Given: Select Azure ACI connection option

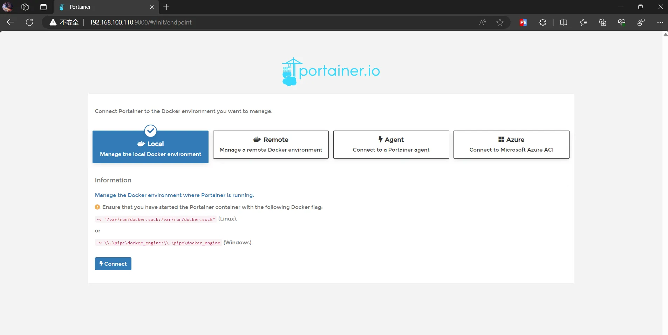Looking at the screenshot, I should [511, 145].
